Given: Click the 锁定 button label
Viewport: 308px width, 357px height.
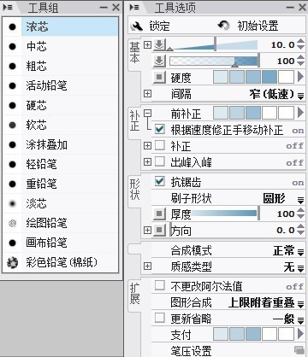Looking at the screenshot, I should pyautogui.click(x=159, y=26).
